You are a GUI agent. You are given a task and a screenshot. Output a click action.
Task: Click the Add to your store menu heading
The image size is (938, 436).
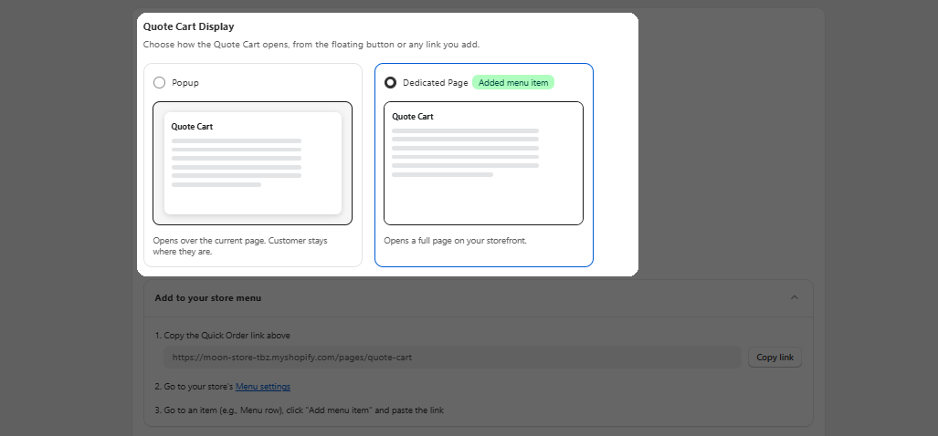[x=207, y=297]
